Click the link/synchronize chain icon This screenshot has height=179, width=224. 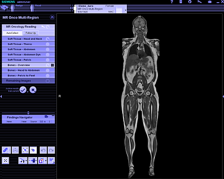[x=5, y=150]
